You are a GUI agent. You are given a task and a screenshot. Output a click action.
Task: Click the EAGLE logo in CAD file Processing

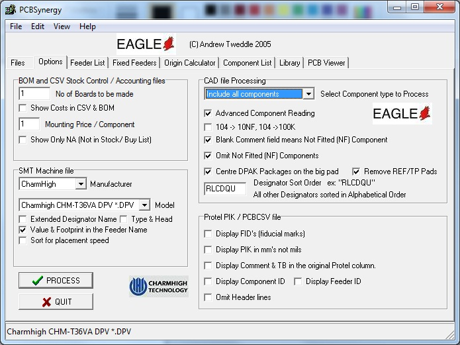pyautogui.click(x=402, y=113)
